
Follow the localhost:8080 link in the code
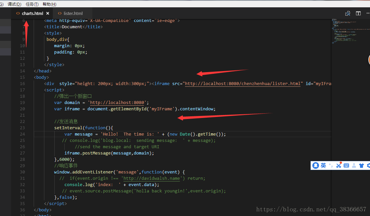click(x=243, y=83)
